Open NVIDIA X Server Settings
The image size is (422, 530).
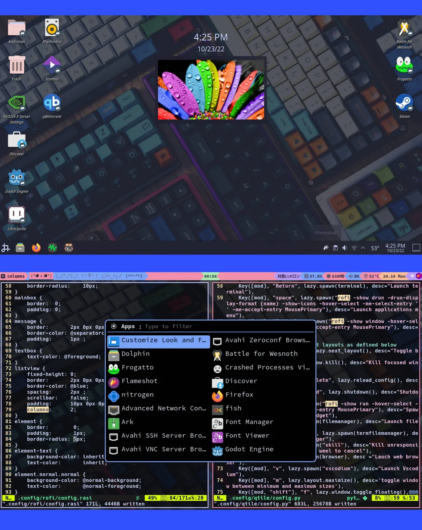[x=17, y=103]
